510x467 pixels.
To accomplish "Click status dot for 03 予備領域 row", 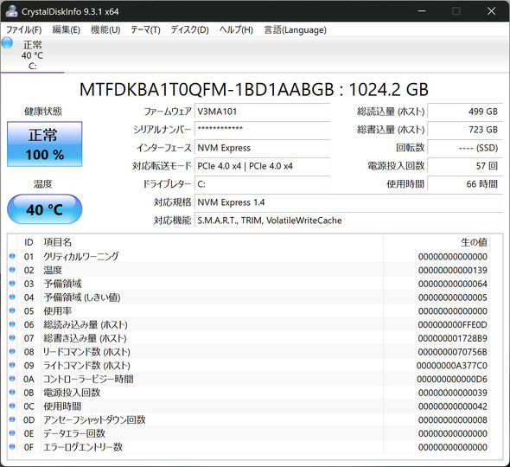I will 12,284.
